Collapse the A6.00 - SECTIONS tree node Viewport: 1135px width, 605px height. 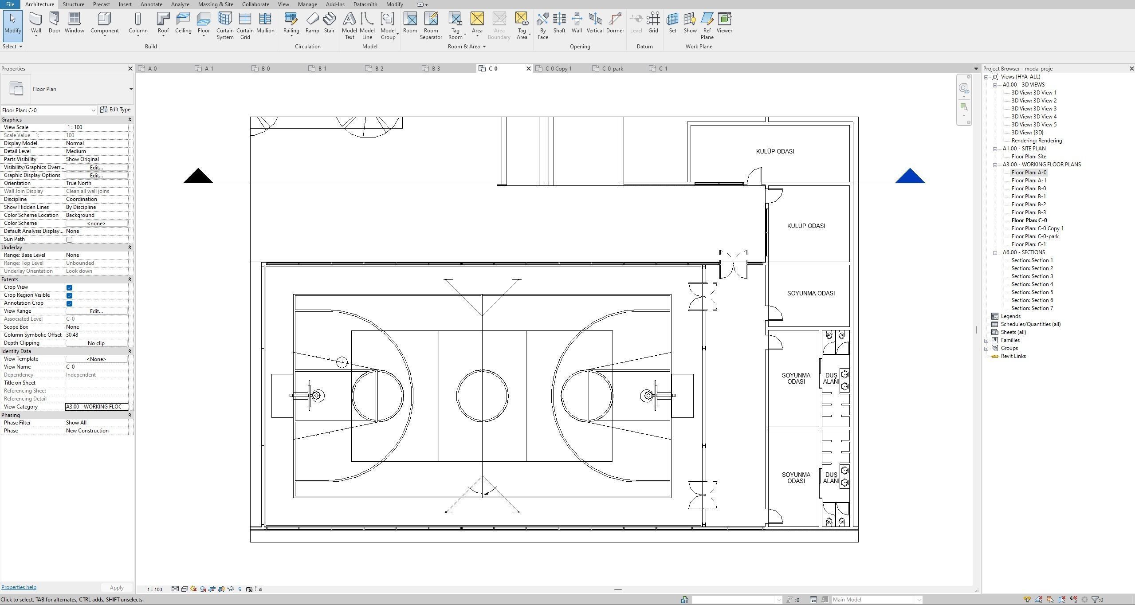(995, 252)
